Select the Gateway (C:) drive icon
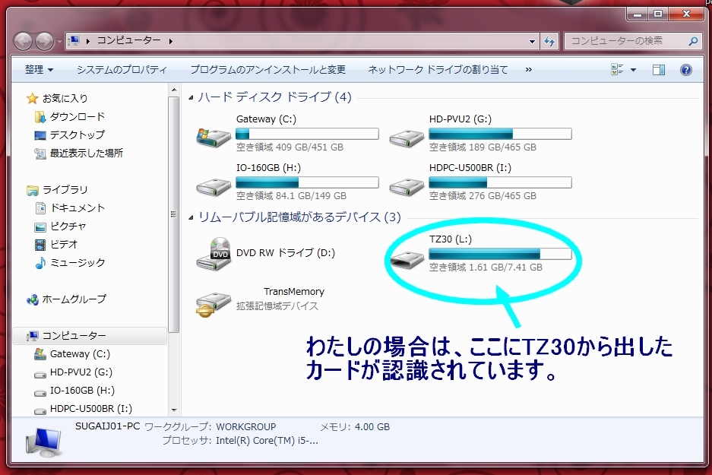This screenshot has width=712, height=475. [214, 137]
